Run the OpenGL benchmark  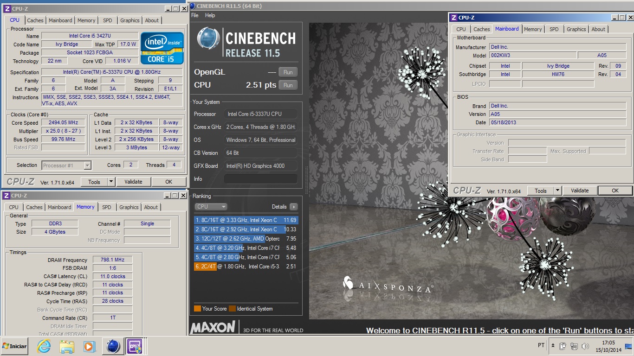coord(288,72)
